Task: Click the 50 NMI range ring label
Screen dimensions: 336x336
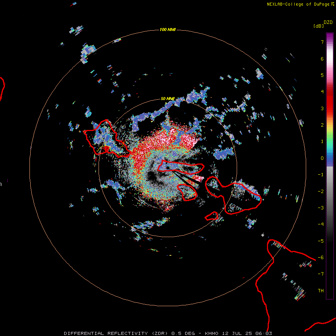Action: tap(168, 99)
